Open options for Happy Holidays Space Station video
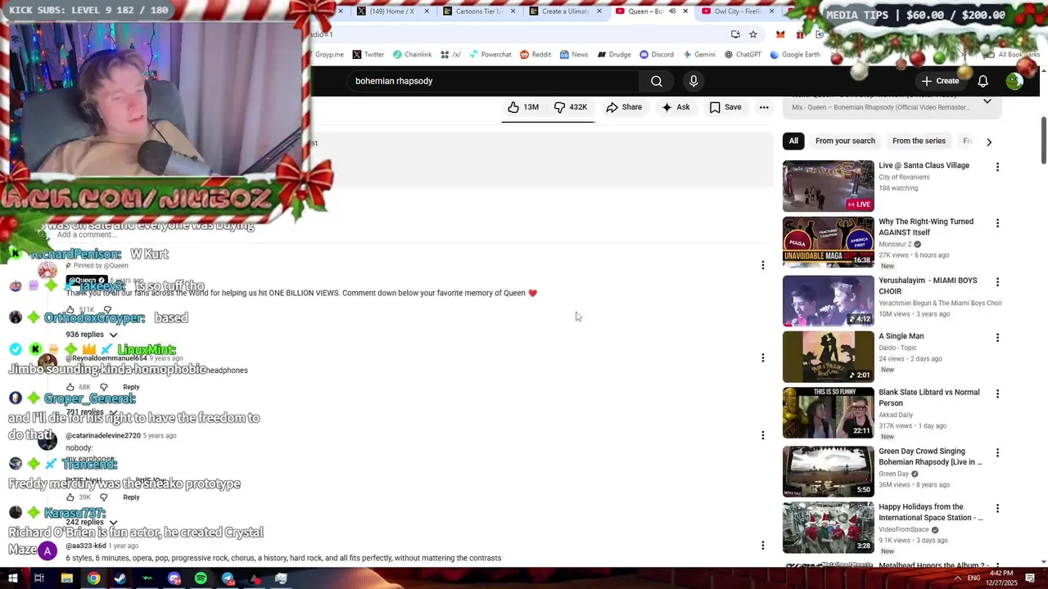The image size is (1048, 589). [997, 509]
